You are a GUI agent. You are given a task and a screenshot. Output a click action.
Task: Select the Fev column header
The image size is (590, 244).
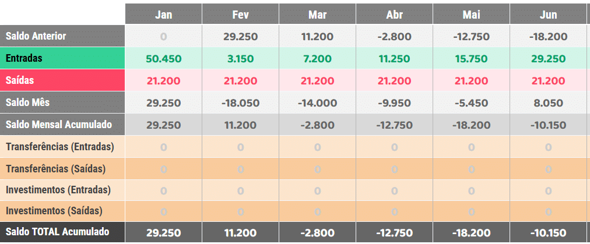point(240,14)
